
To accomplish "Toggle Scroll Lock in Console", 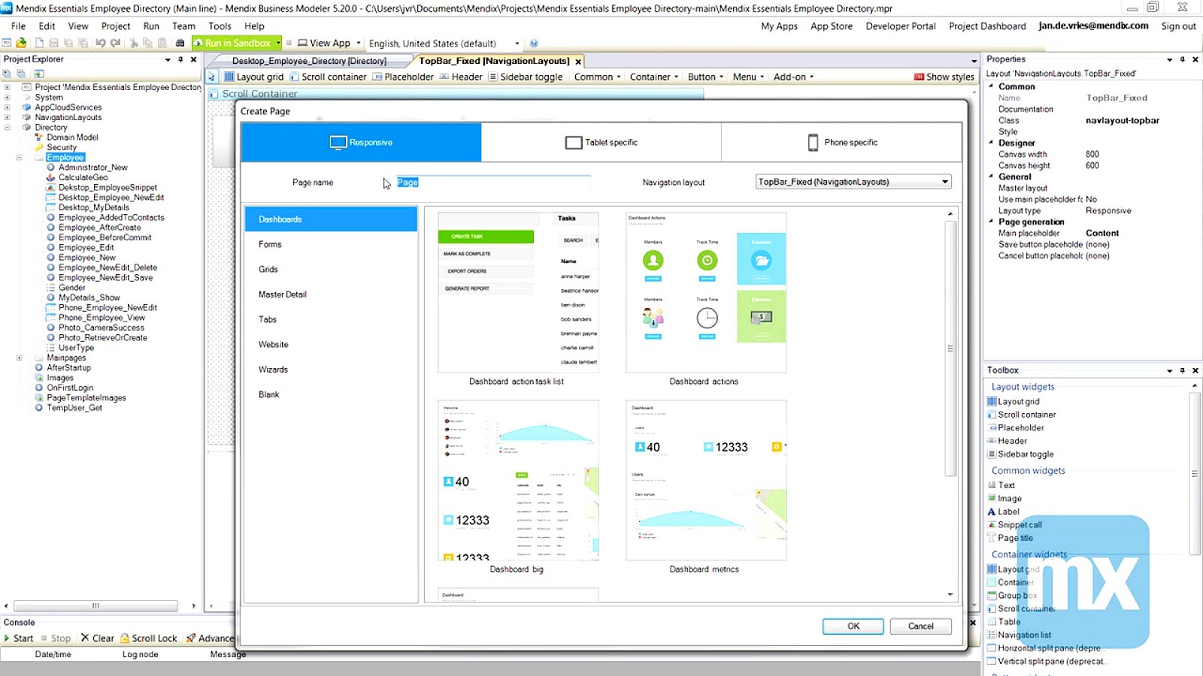I will 149,638.
